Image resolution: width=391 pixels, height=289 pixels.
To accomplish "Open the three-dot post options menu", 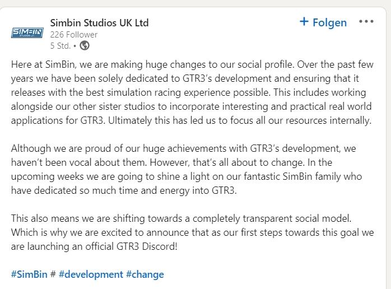I will click(366, 21).
